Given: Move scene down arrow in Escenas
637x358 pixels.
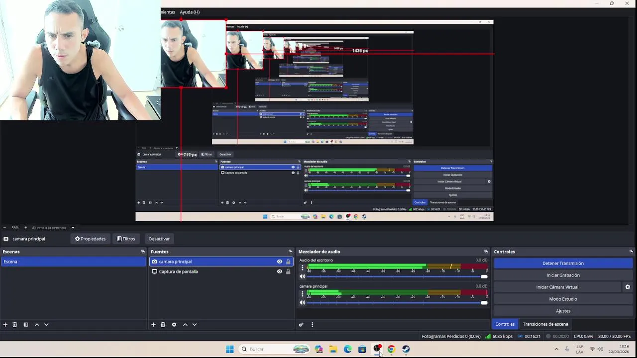Looking at the screenshot, I should [x=46, y=325].
